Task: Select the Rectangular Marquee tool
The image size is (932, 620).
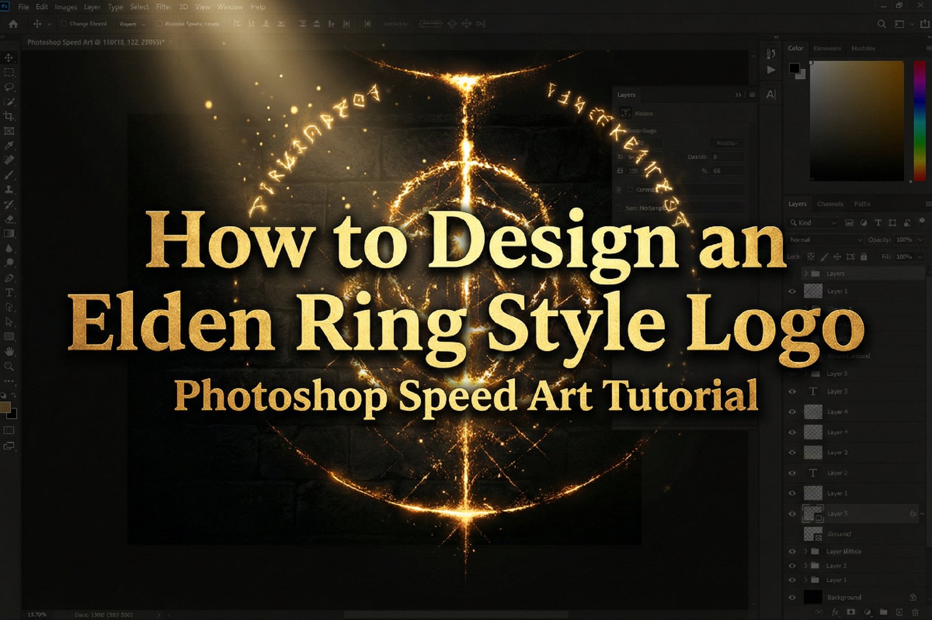Action: (9, 72)
